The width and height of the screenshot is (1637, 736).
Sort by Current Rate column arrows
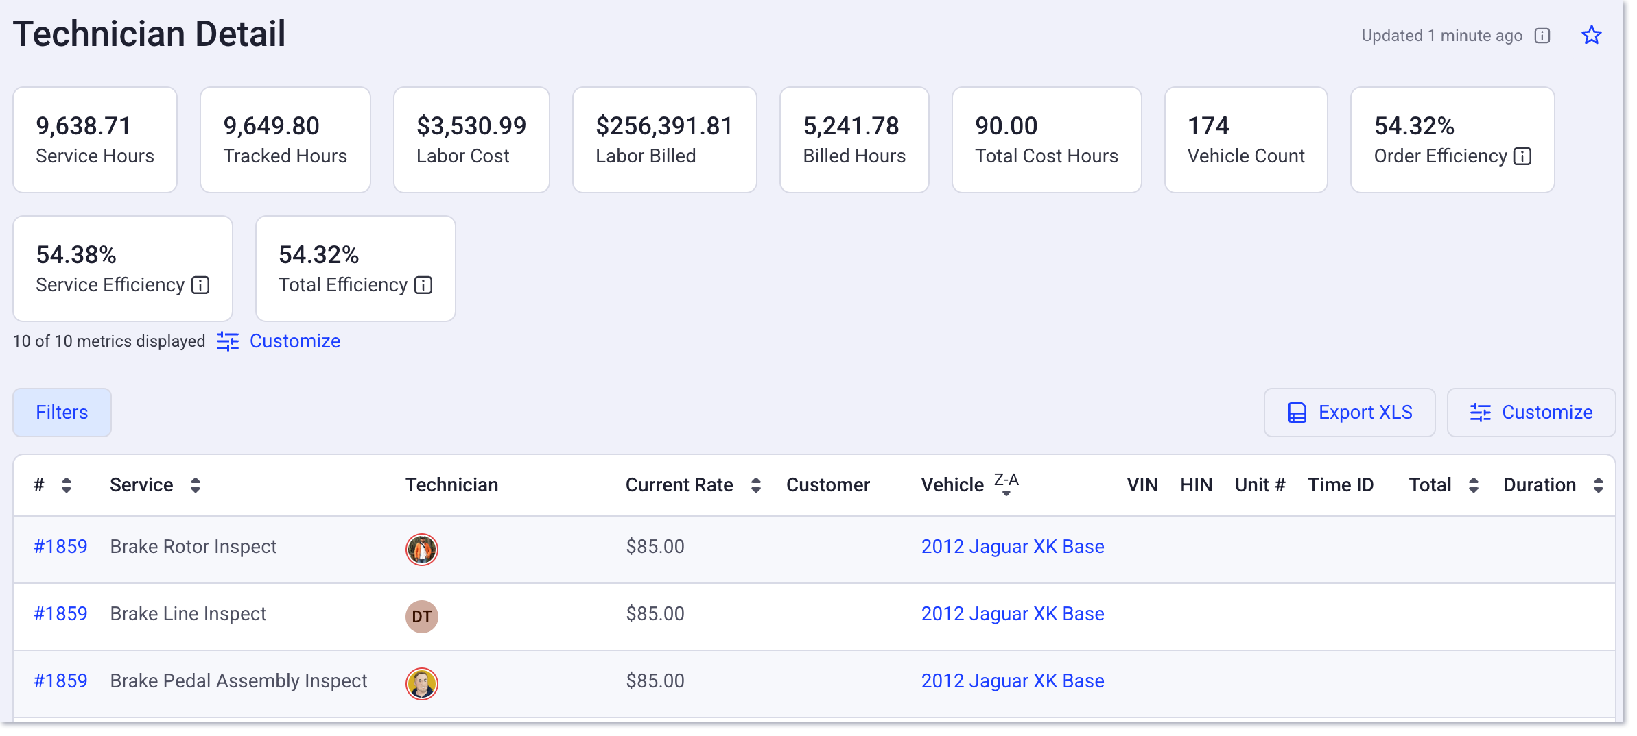click(x=756, y=485)
